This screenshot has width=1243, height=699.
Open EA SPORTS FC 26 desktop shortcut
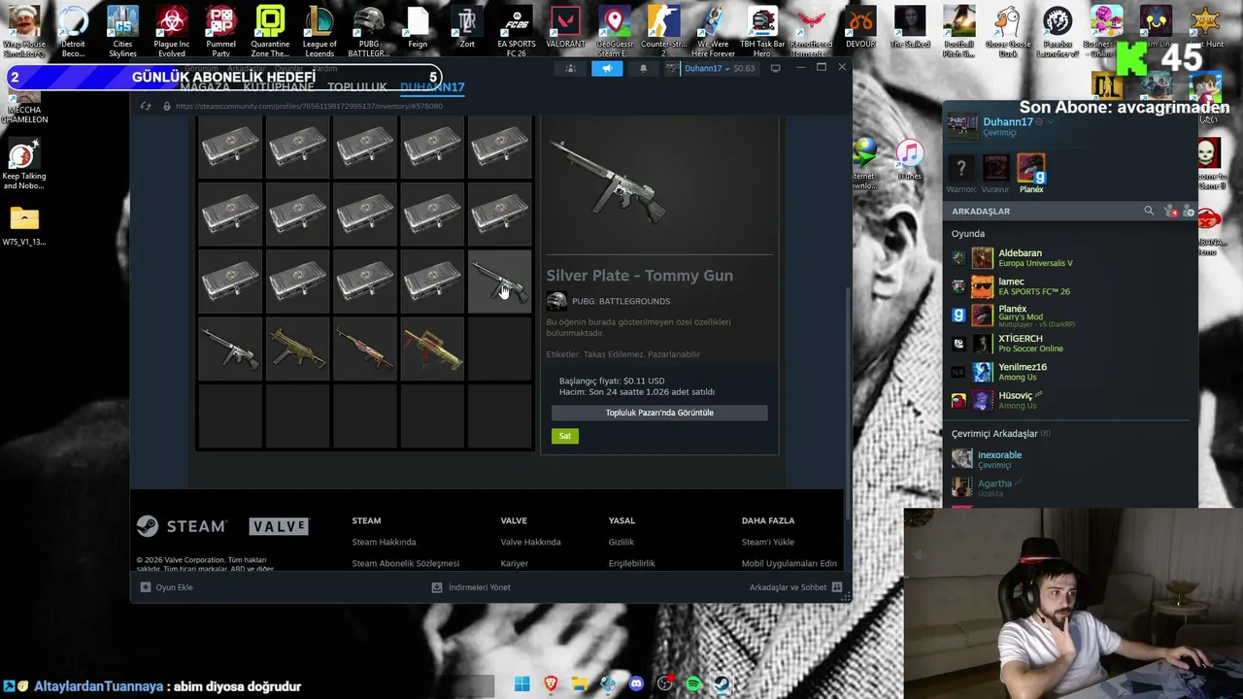[516, 30]
